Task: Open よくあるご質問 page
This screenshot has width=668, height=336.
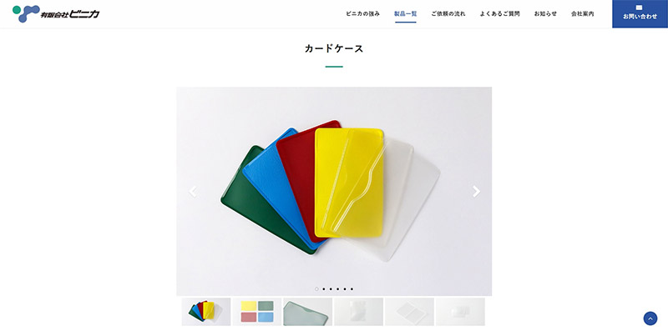Action: point(499,13)
